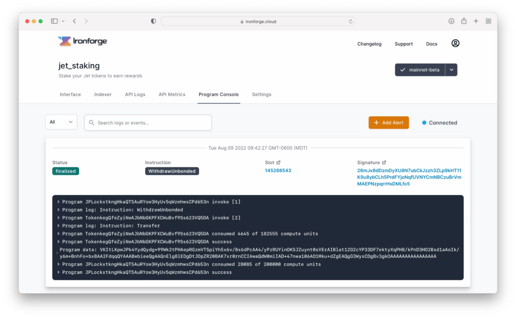
Task: Expand 'consumed 4645 of 182555' log line
Action: [58, 234]
